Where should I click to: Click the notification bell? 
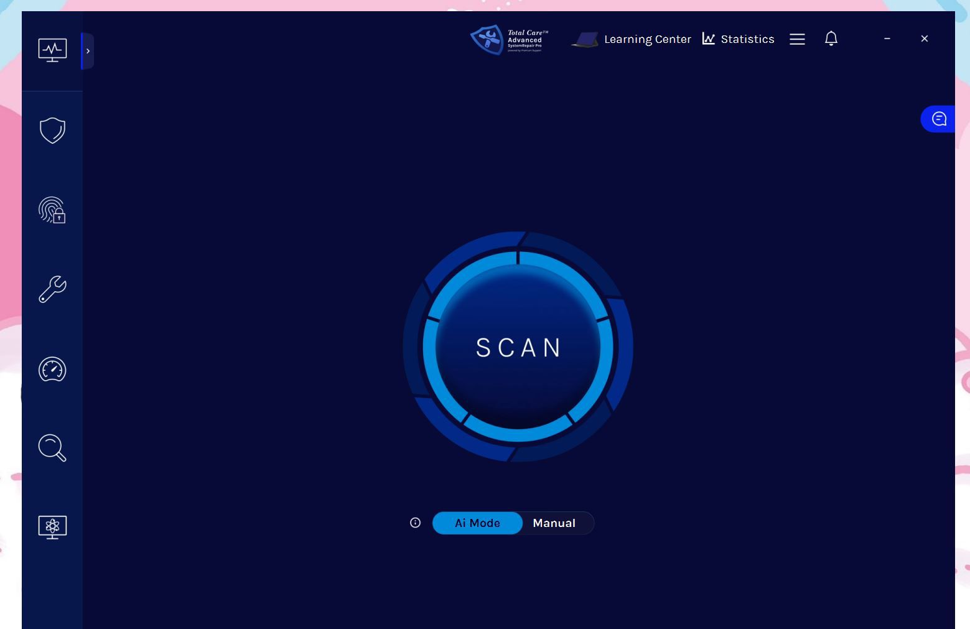831,39
